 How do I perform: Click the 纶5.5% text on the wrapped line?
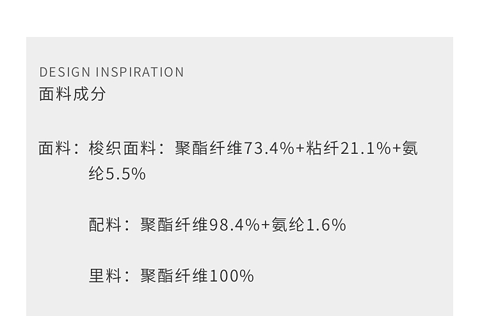click(x=117, y=174)
